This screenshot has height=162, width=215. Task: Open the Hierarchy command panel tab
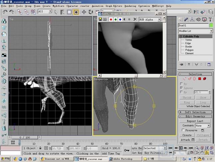(x=192, y=19)
